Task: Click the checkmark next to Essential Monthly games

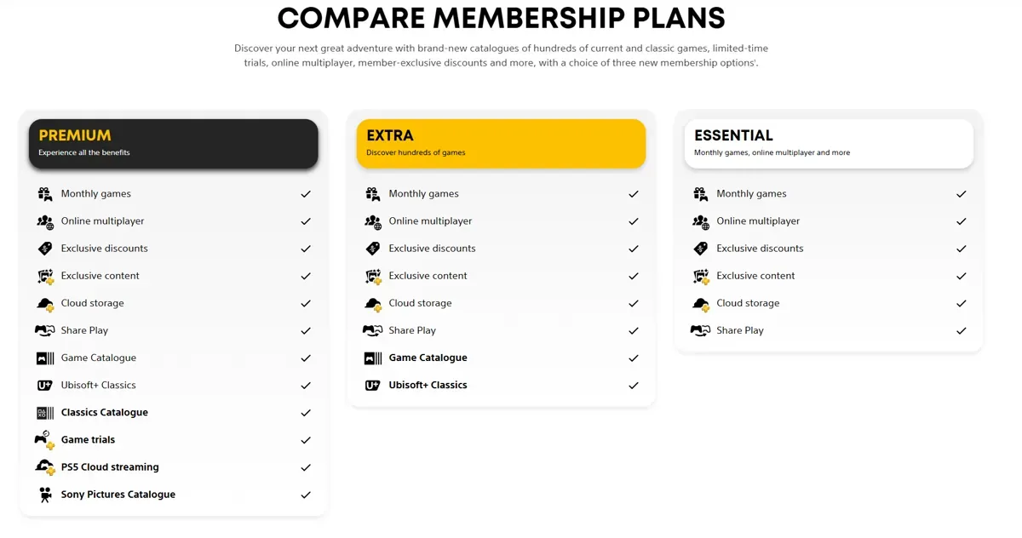Action: coord(962,194)
